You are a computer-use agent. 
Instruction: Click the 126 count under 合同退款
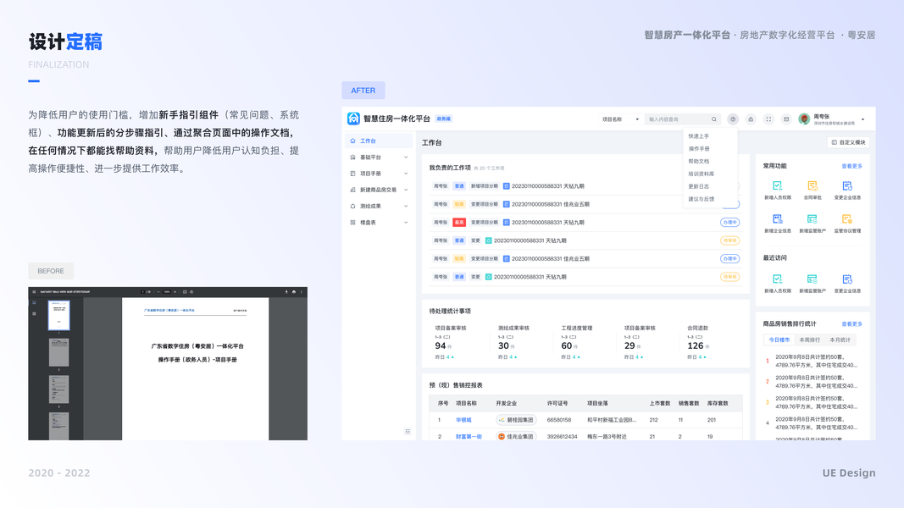(x=696, y=345)
